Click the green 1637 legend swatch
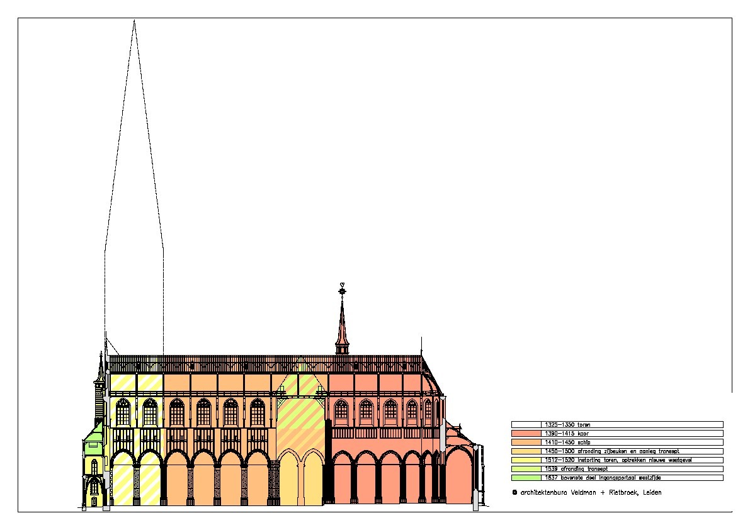 tap(526, 478)
